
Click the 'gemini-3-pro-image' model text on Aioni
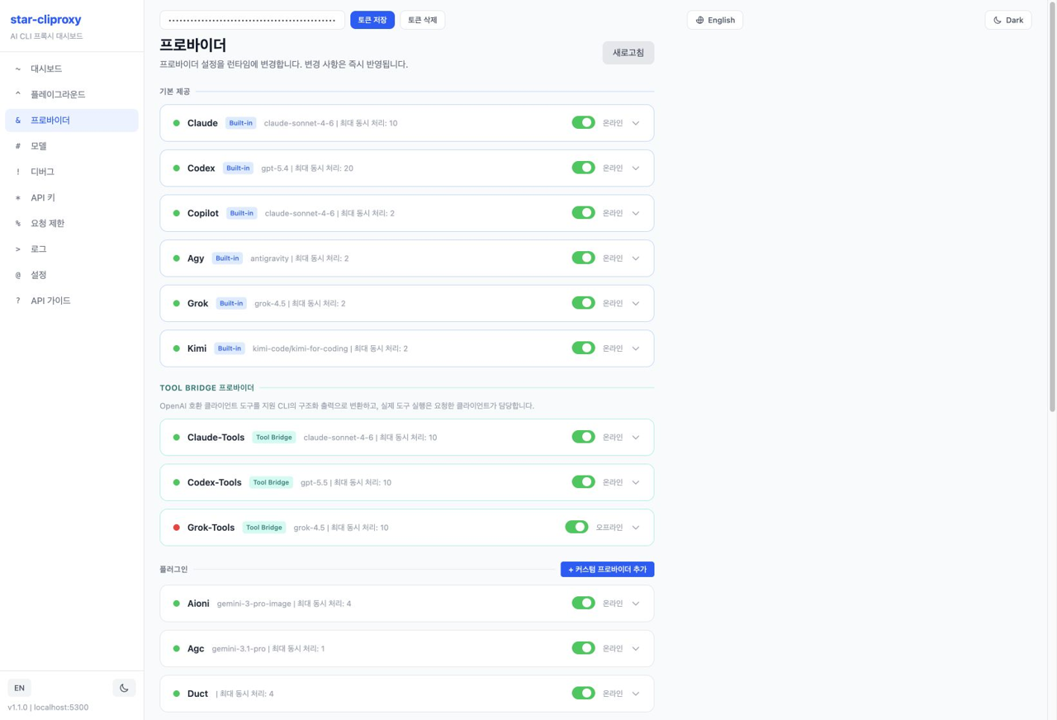(x=254, y=604)
